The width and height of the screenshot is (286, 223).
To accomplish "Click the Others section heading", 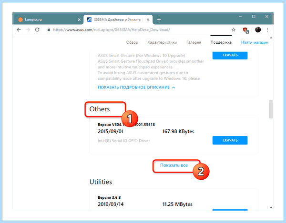I will pyautogui.click(x=100, y=109).
